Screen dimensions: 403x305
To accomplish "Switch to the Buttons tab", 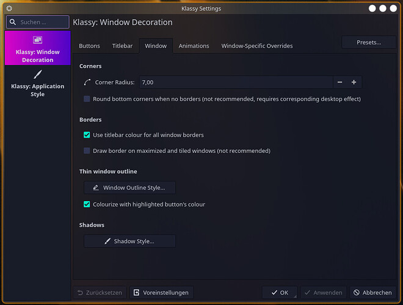I will [89, 46].
